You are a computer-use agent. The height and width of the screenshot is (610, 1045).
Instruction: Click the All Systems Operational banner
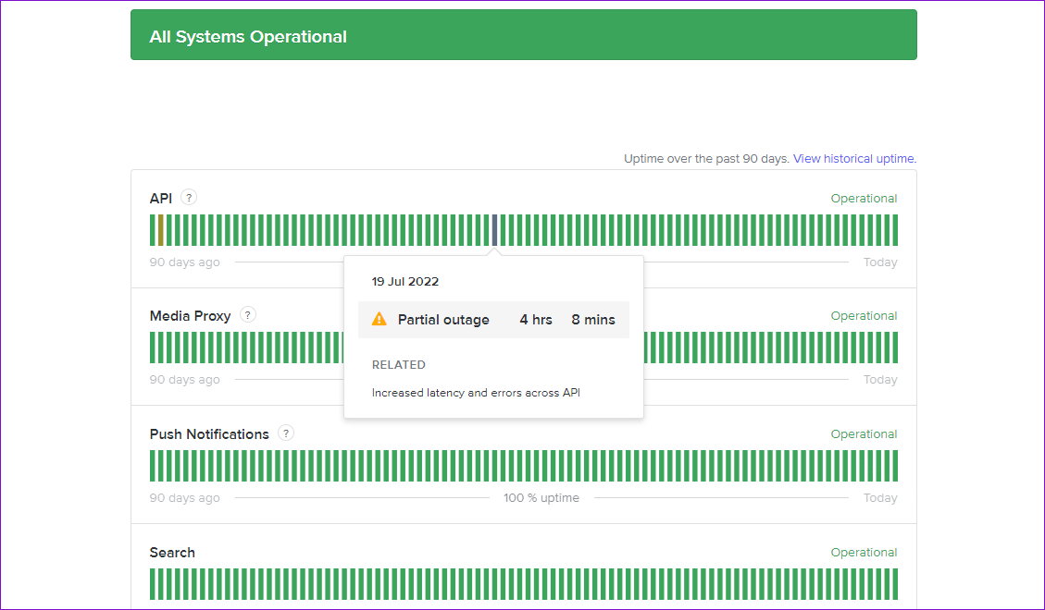pyautogui.click(x=524, y=34)
